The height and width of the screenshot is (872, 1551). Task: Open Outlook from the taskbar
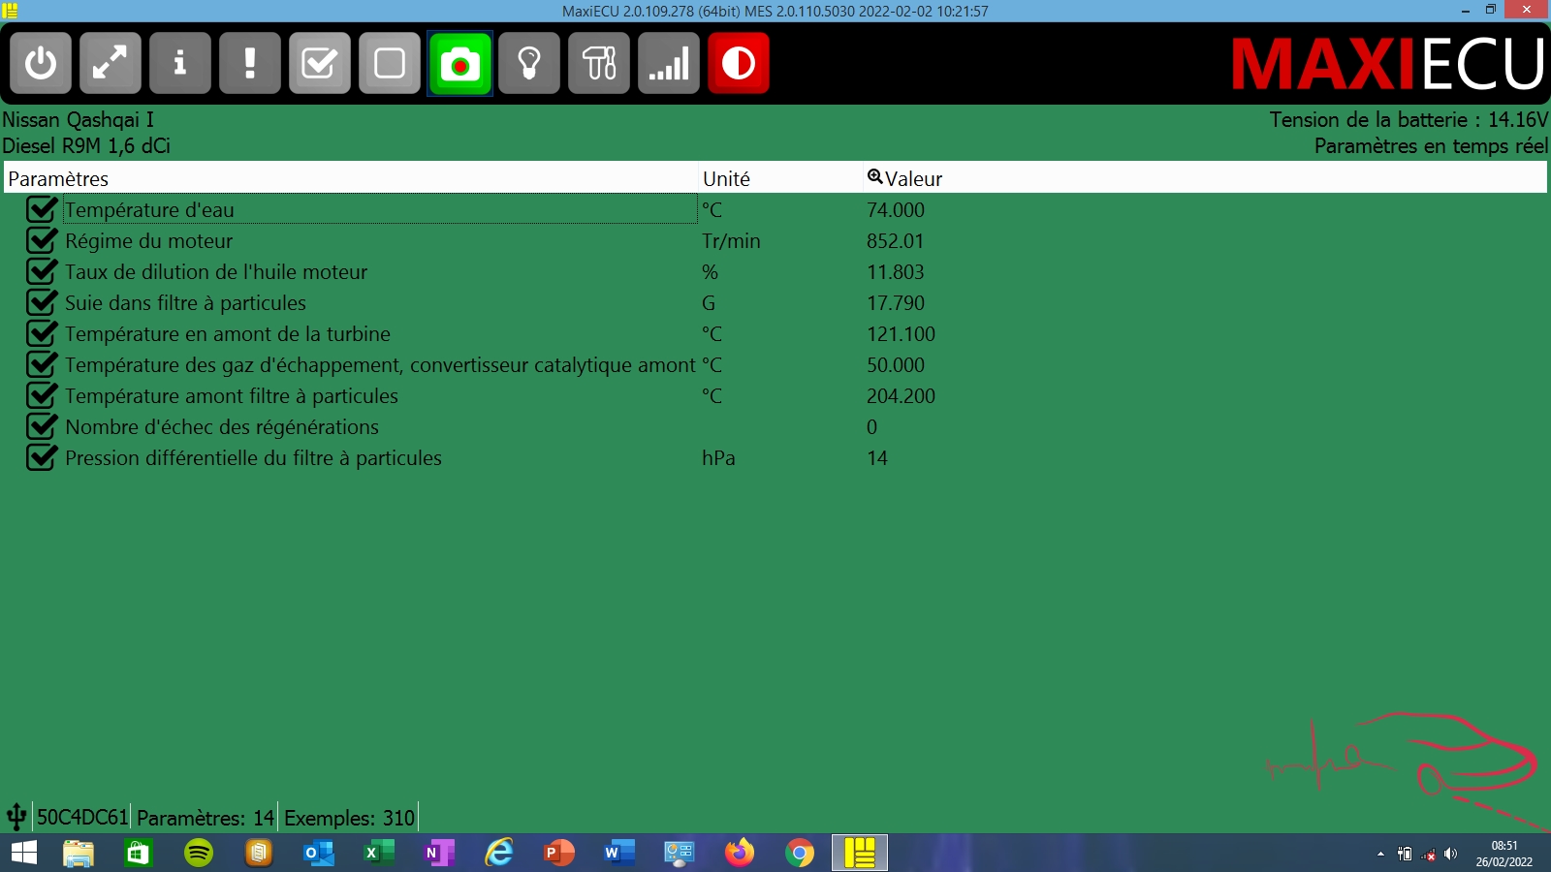[319, 853]
